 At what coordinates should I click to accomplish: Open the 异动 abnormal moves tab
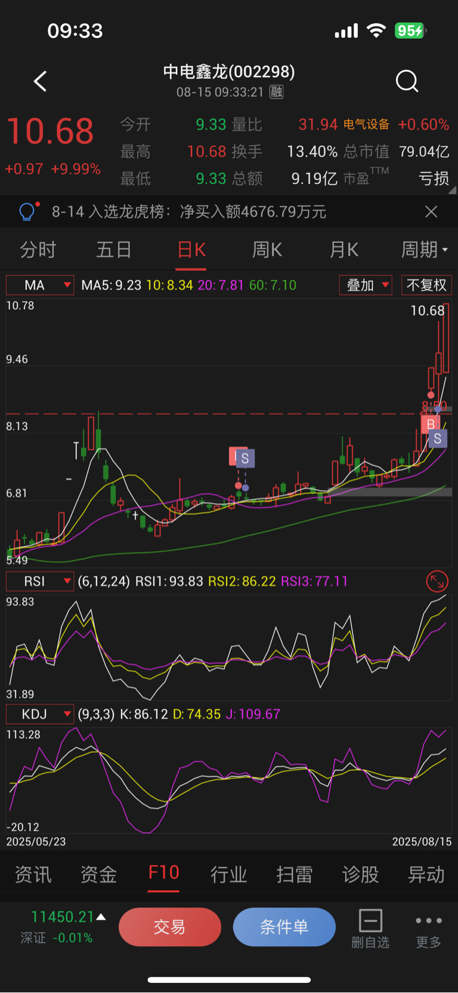(x=426, y=875)
